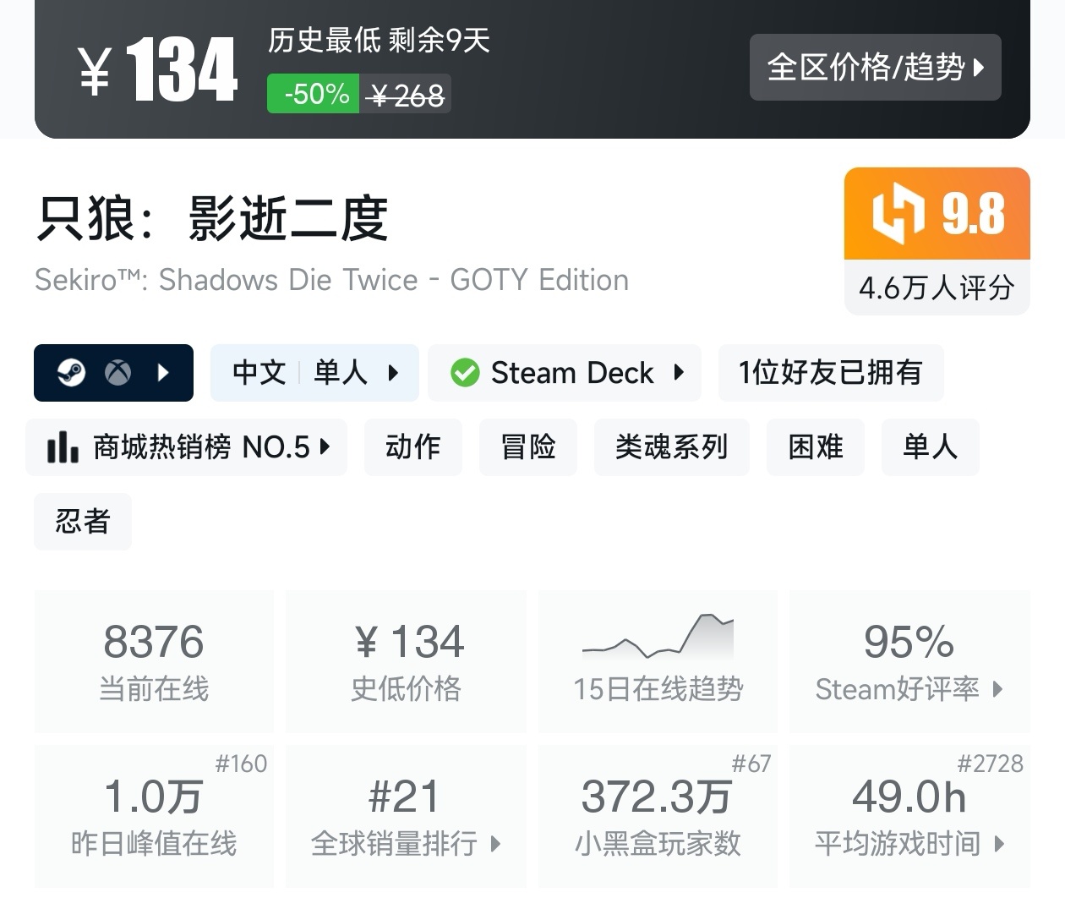Click the bar chart icon beside 商城热销榜
This screenshot has height=898, width=1065.
pyautogui.click(x=63, y=447)
